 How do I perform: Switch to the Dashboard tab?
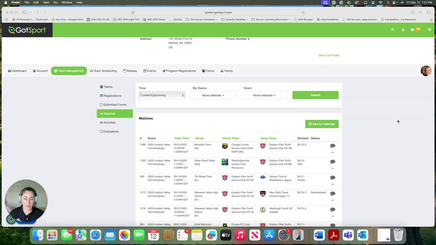point(17,71)
